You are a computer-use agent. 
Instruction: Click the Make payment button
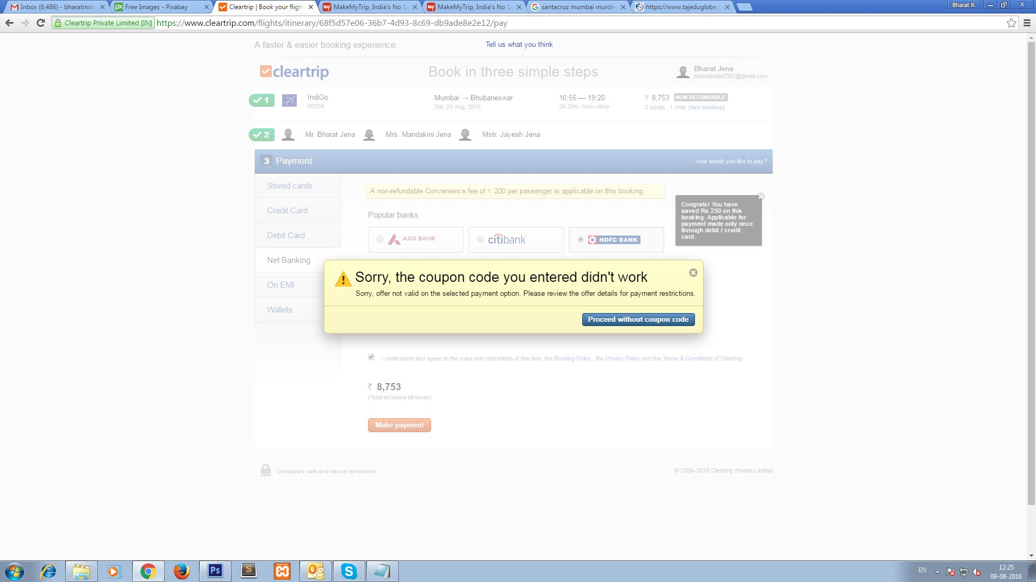tap(399, 425)
